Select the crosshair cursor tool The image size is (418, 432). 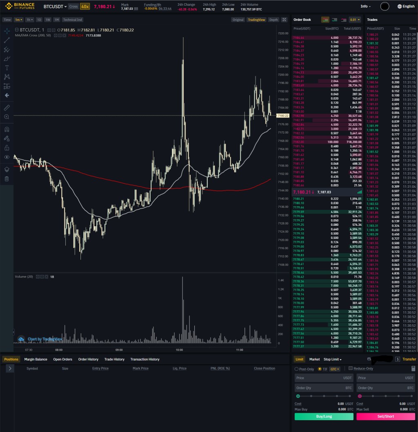7,31
